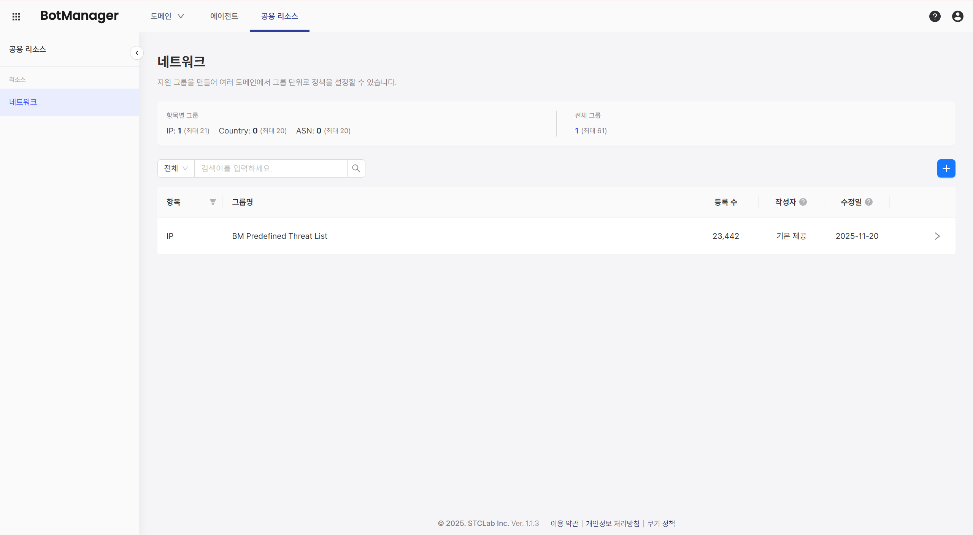Expand the 도메인 dropdown menu
This screenshot has width=973, height=535.
coord(167,16)
